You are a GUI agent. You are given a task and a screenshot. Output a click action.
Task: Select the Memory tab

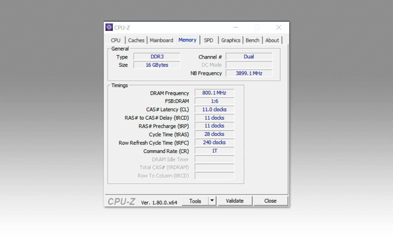(187, 40)
